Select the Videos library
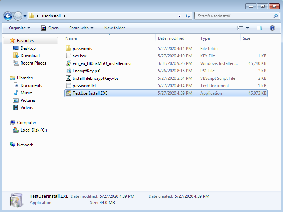 pyautogui.click(x=27, y=108)
